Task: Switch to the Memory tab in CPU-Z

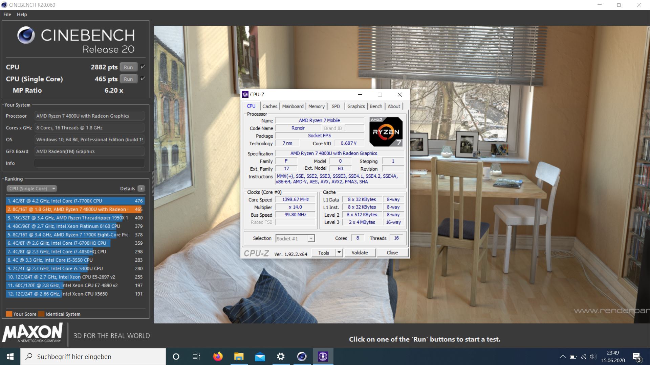Action: tap(316, 106)
